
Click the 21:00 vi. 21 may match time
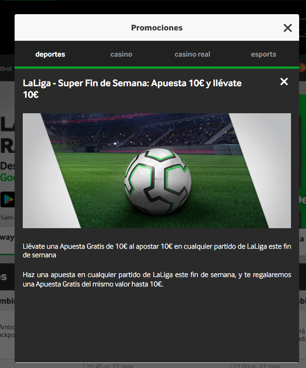click(x=257, y=366)
